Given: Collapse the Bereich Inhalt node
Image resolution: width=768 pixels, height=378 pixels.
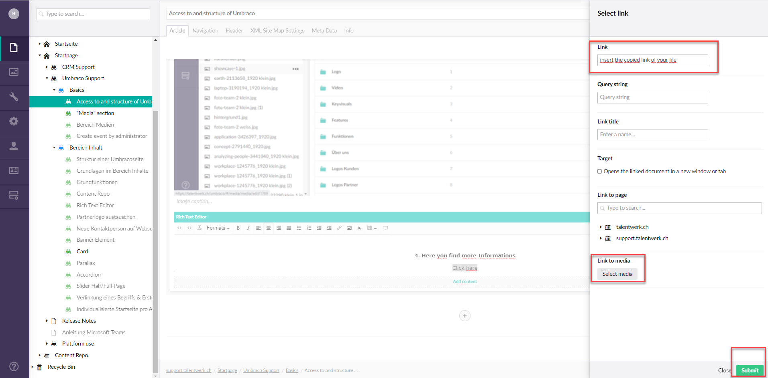Looking at the screenshot, I should click(x=54, y=148).
